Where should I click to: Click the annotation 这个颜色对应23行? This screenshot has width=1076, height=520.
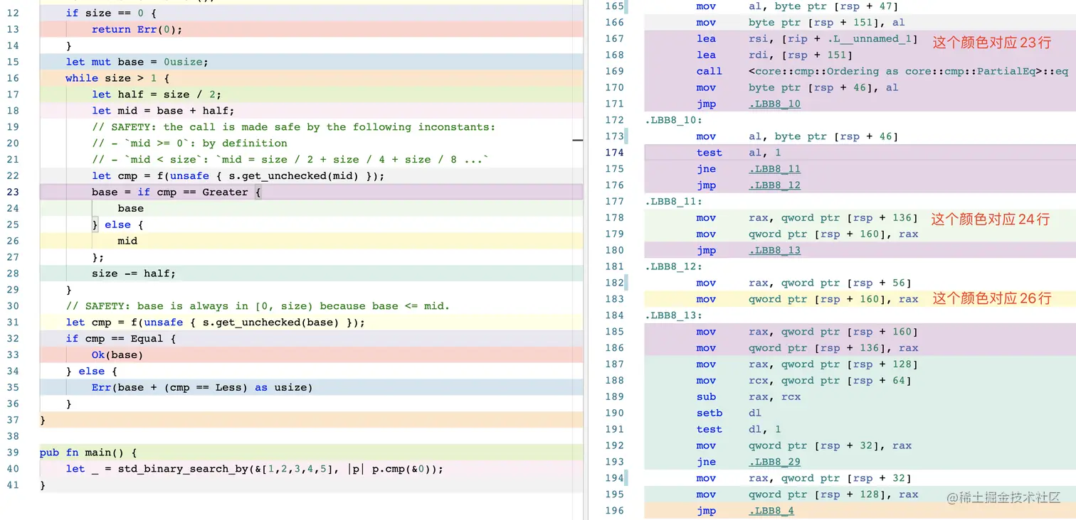pos(991,42)
